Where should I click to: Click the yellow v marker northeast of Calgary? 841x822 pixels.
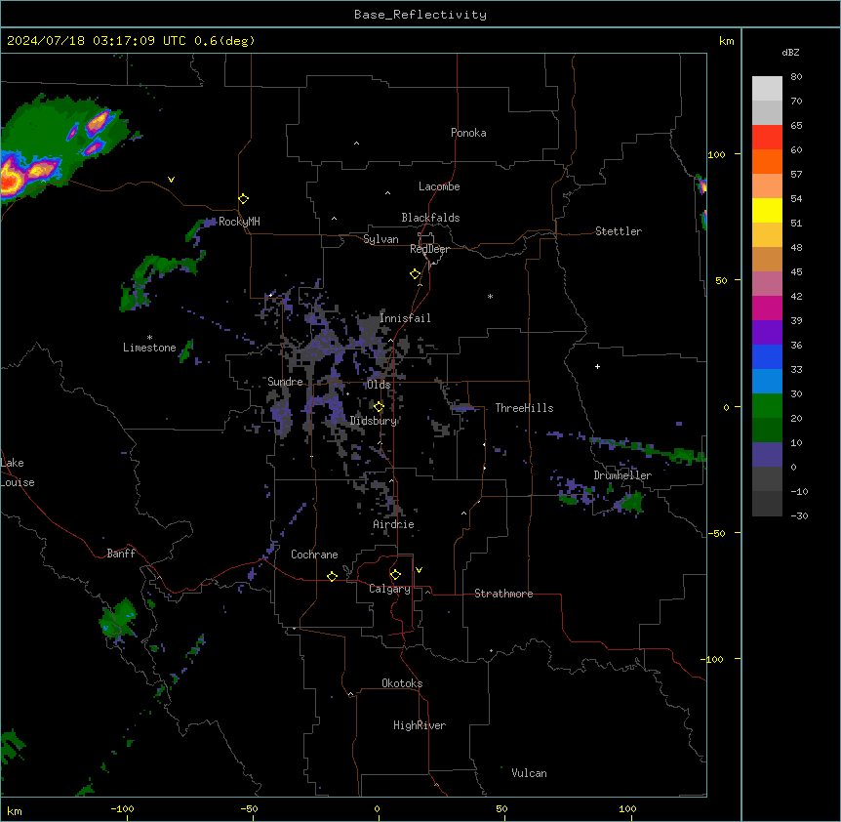coord(419,570)
